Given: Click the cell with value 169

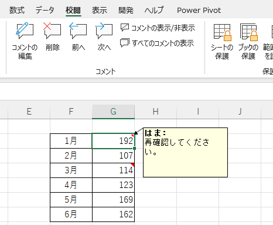Looking at the screenshot, I should pos(113,200).
